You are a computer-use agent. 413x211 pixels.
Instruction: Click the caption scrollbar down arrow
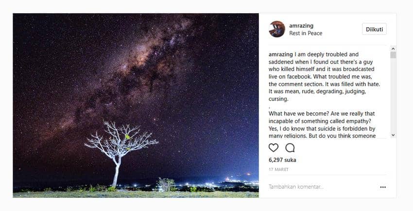click(x=393, y=135)
